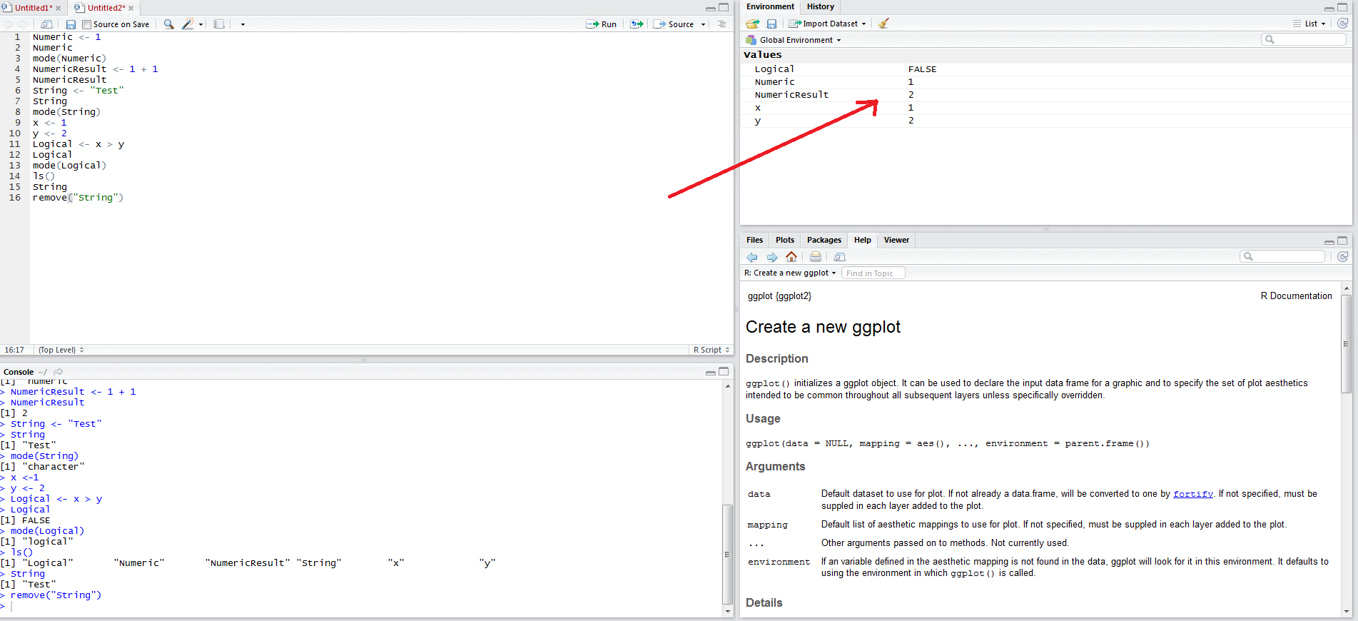Image resolution: width=1358 pixels, height=621 pixels.
Task: Expand the code tools dropdown arrow
Action: pyautogui.click(x=201, y=24)
